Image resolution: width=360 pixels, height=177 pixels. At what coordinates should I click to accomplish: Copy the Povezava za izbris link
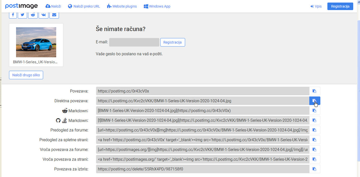pyautogui.click(x=315, y=169)
